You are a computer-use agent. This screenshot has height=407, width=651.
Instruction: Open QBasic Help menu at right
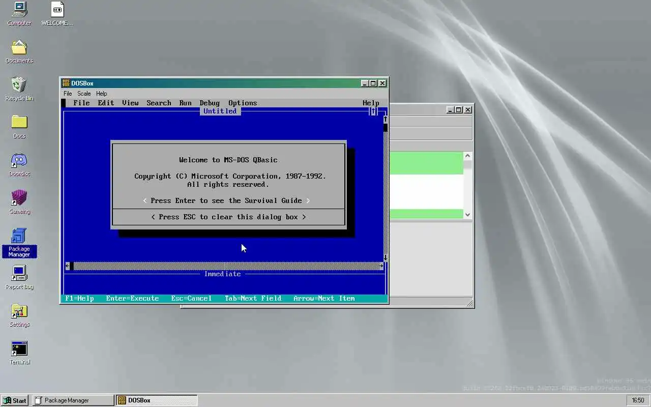pos(371,103)
